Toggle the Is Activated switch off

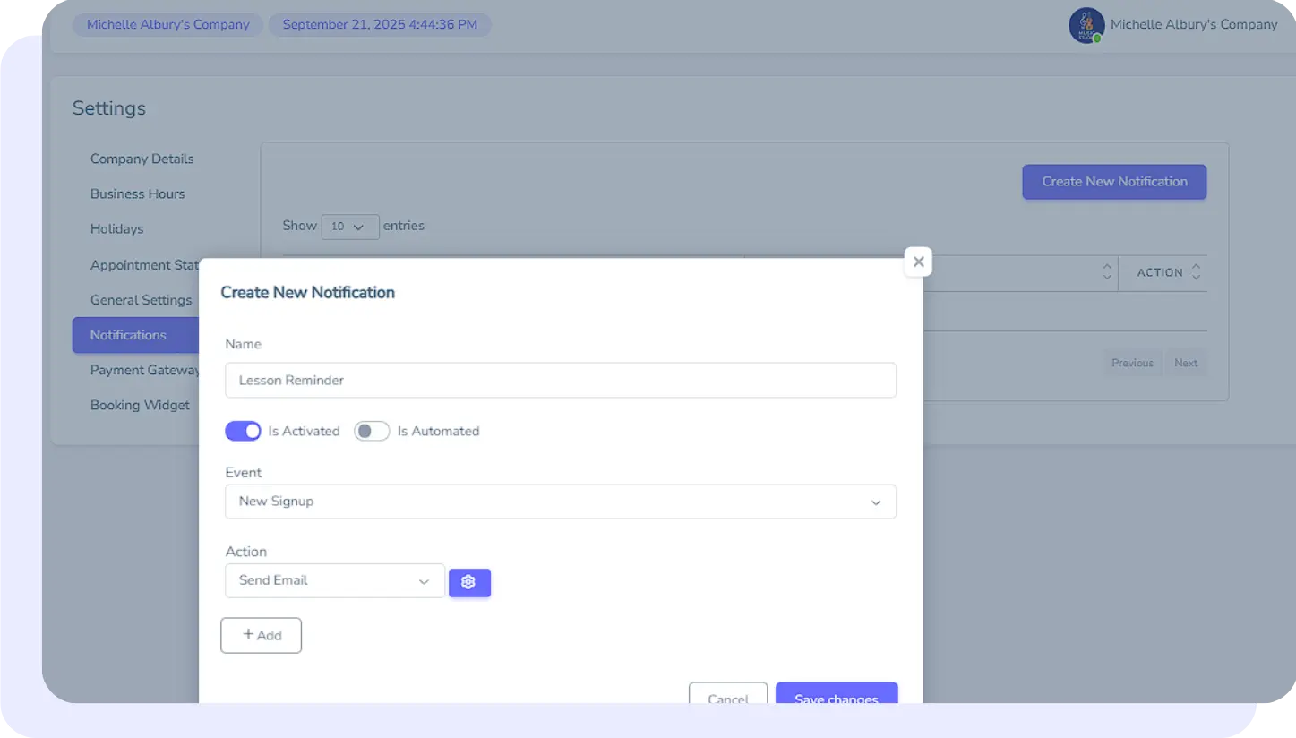243,432
